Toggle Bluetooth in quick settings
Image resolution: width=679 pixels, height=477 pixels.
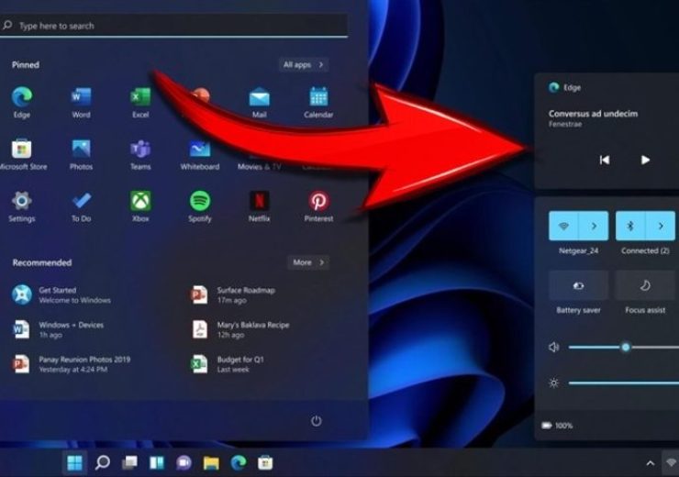click(630, 226)
